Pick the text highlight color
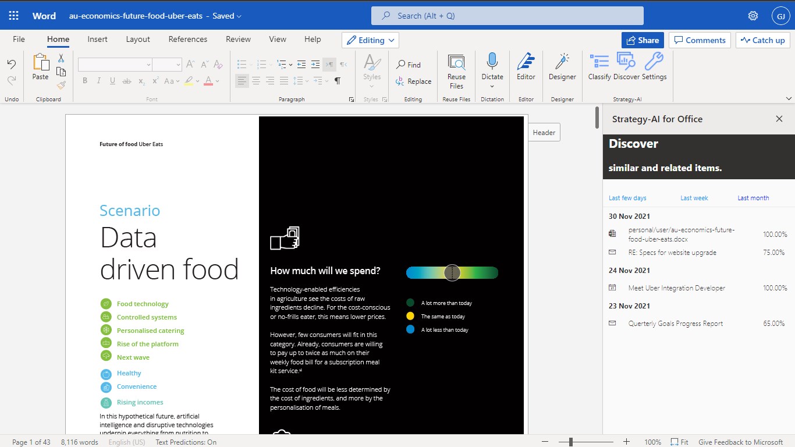This screenshot has width=795, height=447. pos(189,81)
